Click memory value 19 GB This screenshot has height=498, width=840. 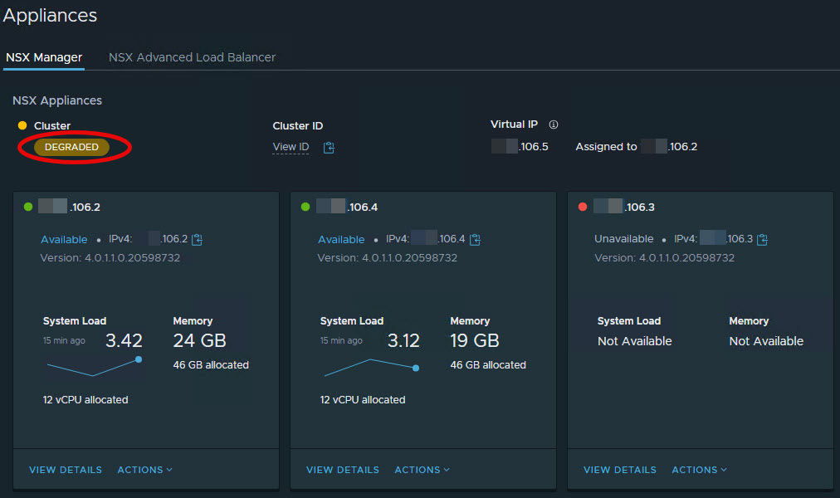(475, 340)
